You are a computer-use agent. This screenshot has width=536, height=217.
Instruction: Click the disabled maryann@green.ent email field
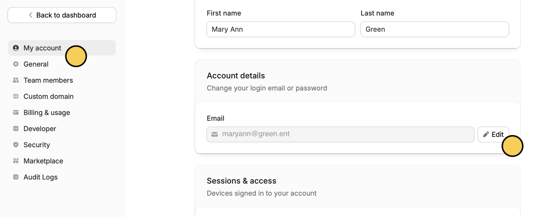click(x=340, y=134)
